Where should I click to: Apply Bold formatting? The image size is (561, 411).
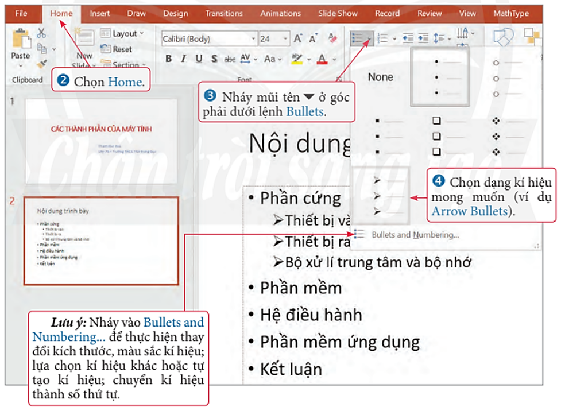[x=169, y=59]
